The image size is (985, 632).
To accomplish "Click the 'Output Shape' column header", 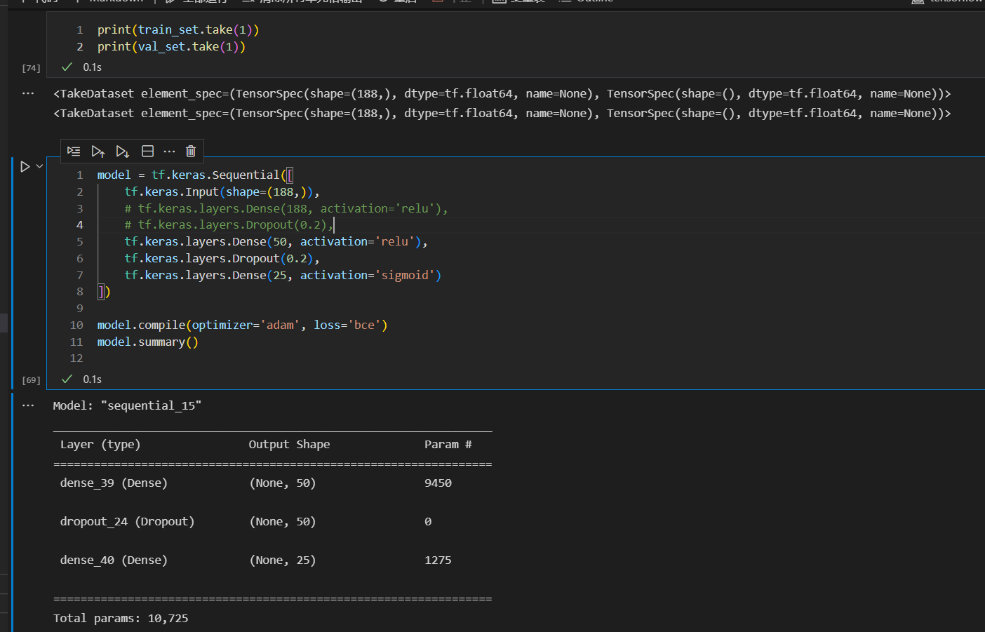I will pyautogui.click(x=289, y=444).
